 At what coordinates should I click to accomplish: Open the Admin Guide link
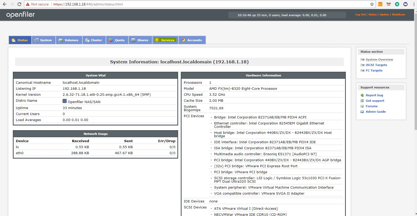[x=376, y=112]
